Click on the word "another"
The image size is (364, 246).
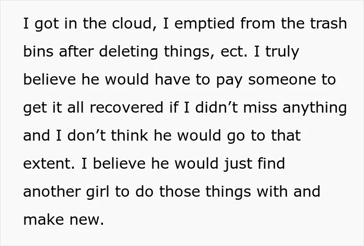pos(52,192)
